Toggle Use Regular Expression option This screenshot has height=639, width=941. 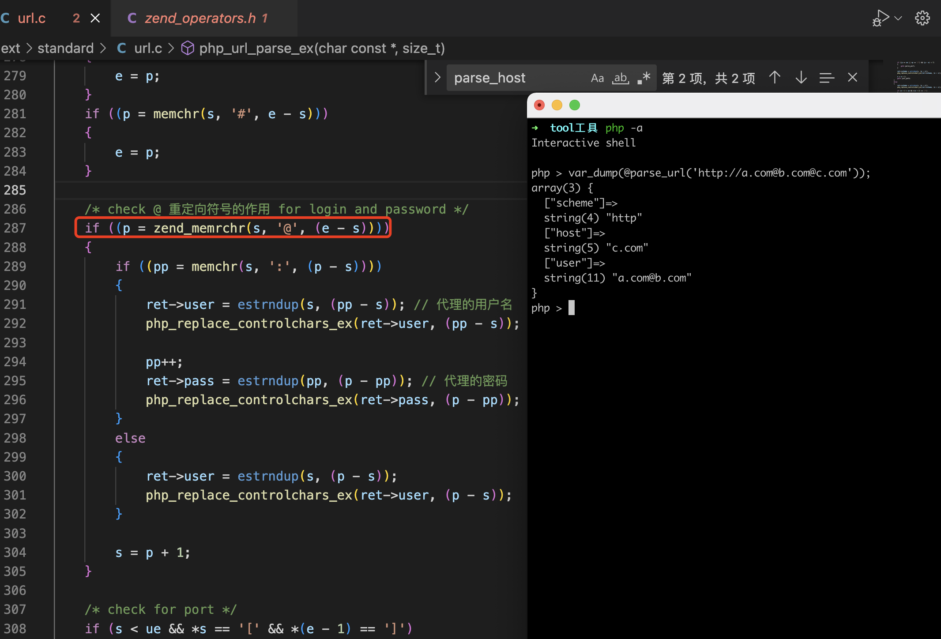[644, 78]
